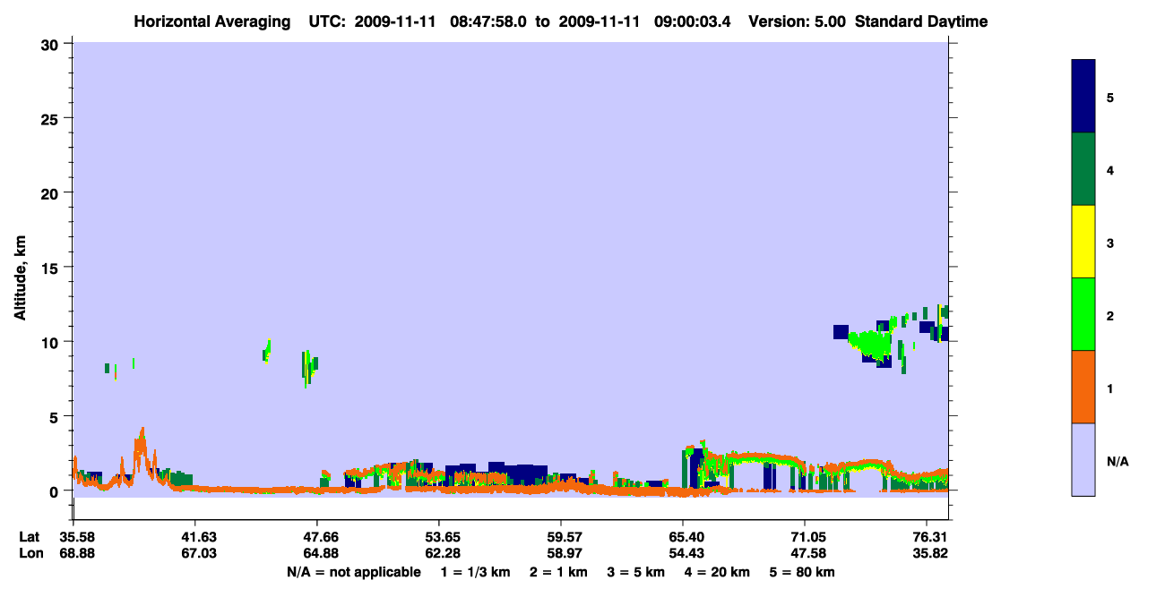This screenshot has width=1165, height=597.
Task: Click legend text '4 = 20 km'
Action: point(715,572)
